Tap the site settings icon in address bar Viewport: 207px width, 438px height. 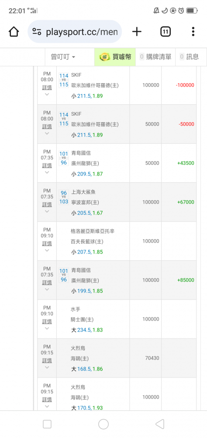[37, 32]
